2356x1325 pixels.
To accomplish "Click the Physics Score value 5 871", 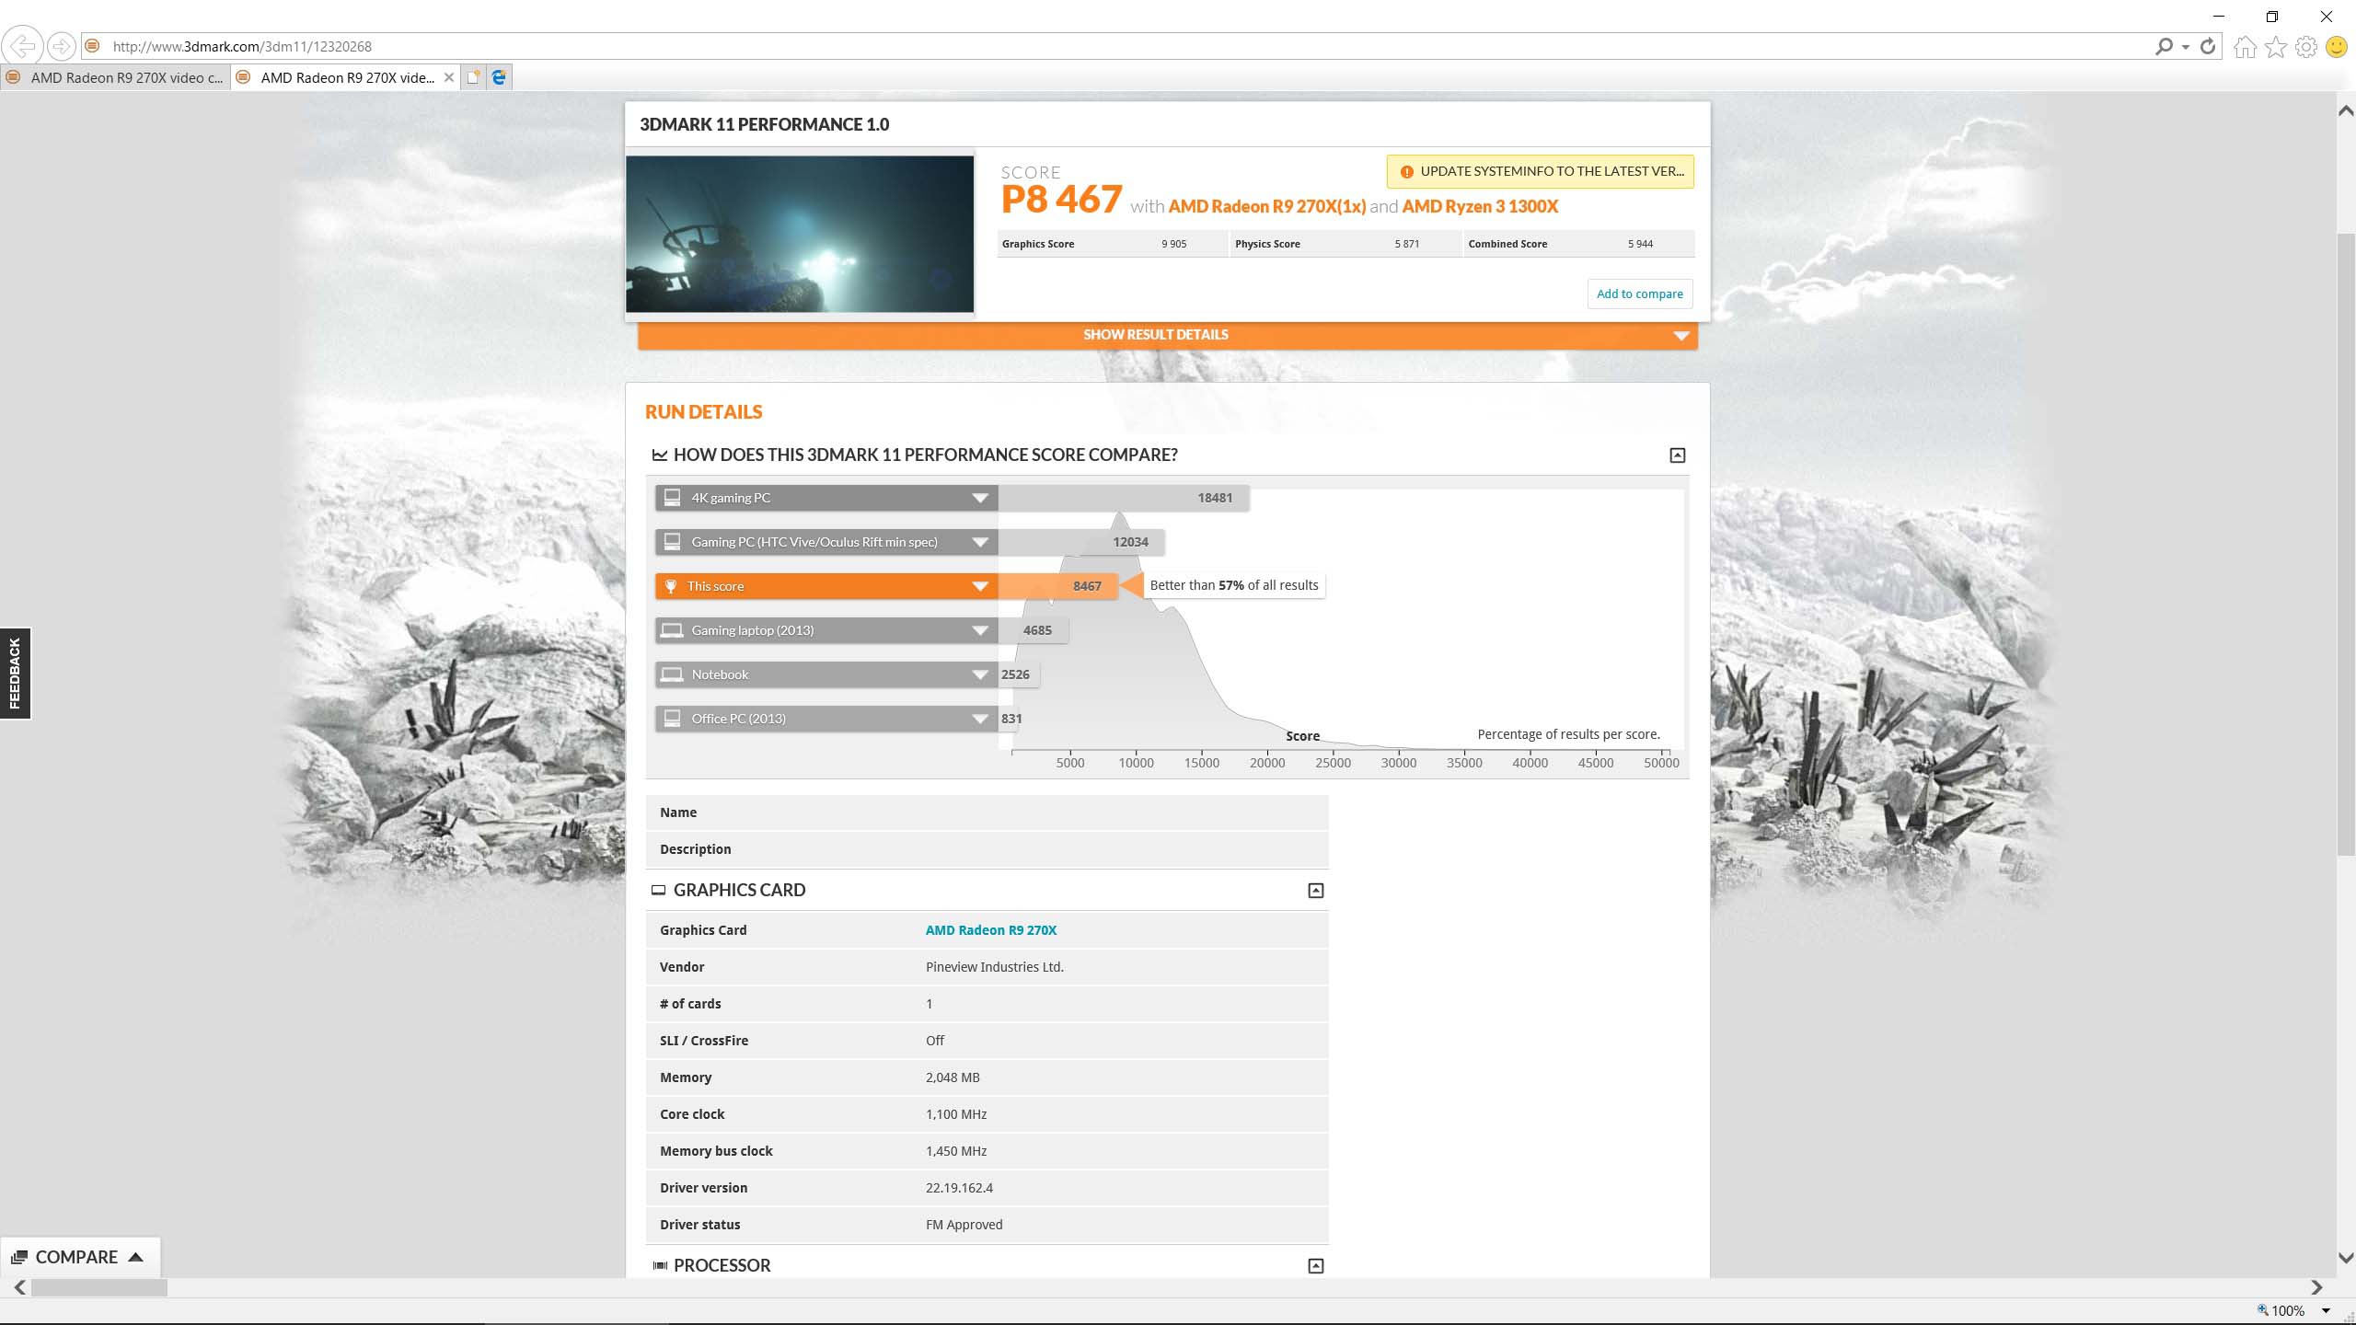I will coord(1406,244).
